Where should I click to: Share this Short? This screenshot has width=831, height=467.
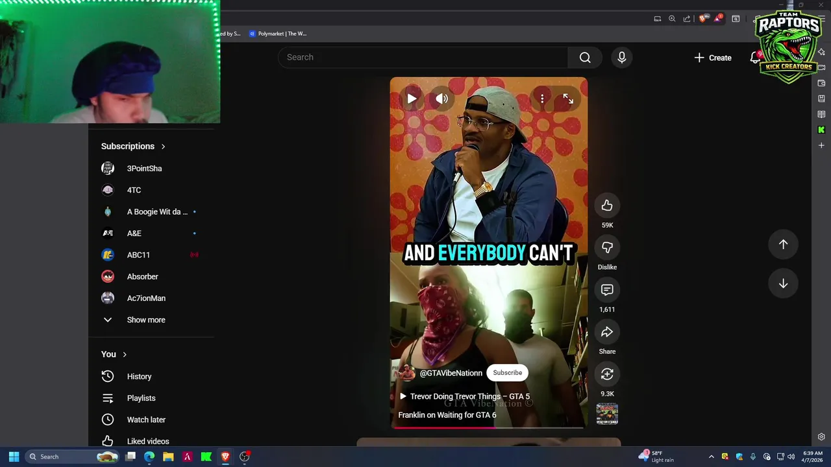(607, 332)
